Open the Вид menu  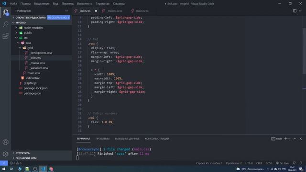click(55, 3)
